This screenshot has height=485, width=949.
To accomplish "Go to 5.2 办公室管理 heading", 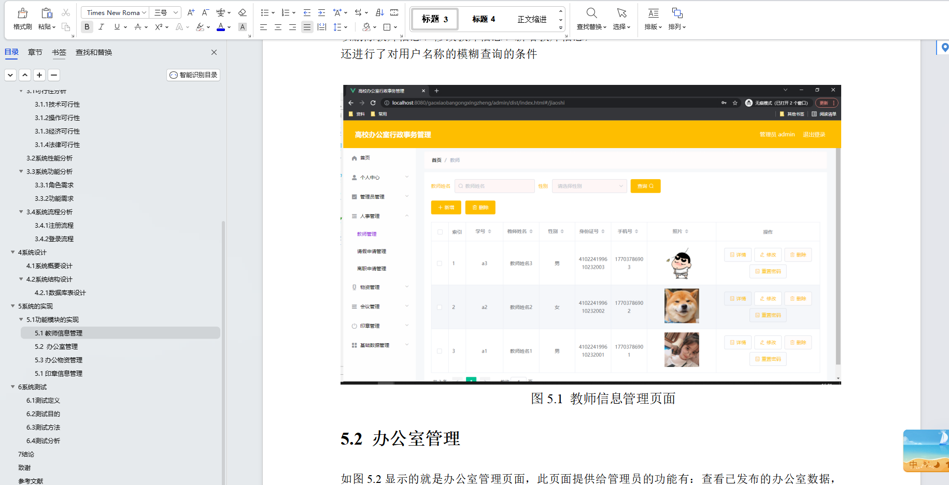I will click(x=56, y=346).
